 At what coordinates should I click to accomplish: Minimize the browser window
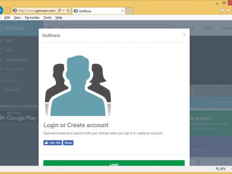(x=217, y=3)
